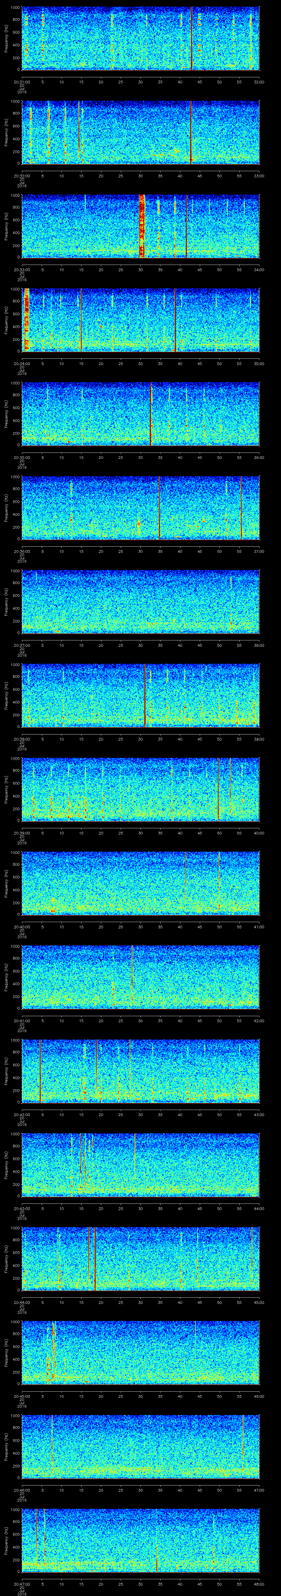The width and height of the screenshot is (281, 1596).
Task: Select the spectrogram starting at 20:36:00
Action: [x=141, y=508]
